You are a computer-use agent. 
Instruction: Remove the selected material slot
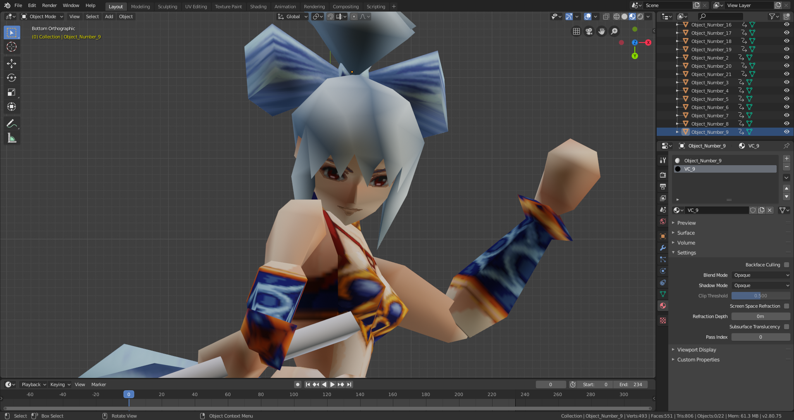tap(787, 167)
